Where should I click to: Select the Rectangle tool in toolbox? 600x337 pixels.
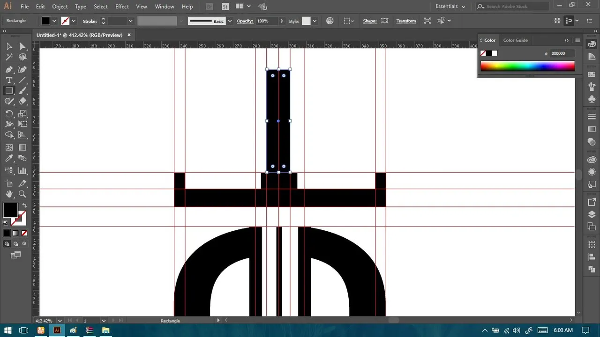tap(9, 91)
